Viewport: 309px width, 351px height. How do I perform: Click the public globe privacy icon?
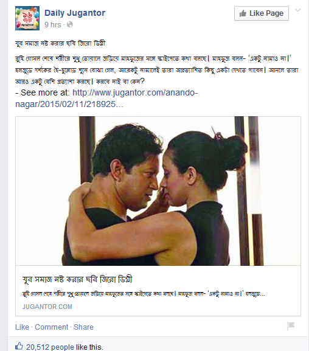tap(70, 24)
